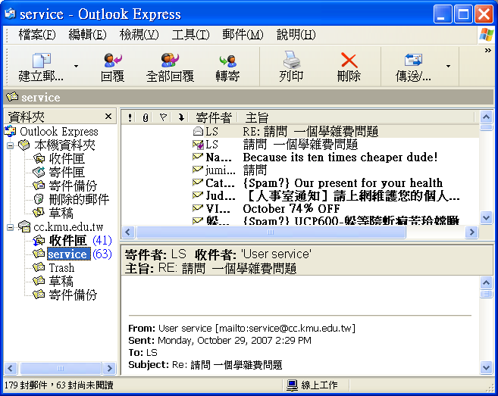Sort by attachment paperclip column
This screenshot has width=498, height=396.
tap(146, 117)
